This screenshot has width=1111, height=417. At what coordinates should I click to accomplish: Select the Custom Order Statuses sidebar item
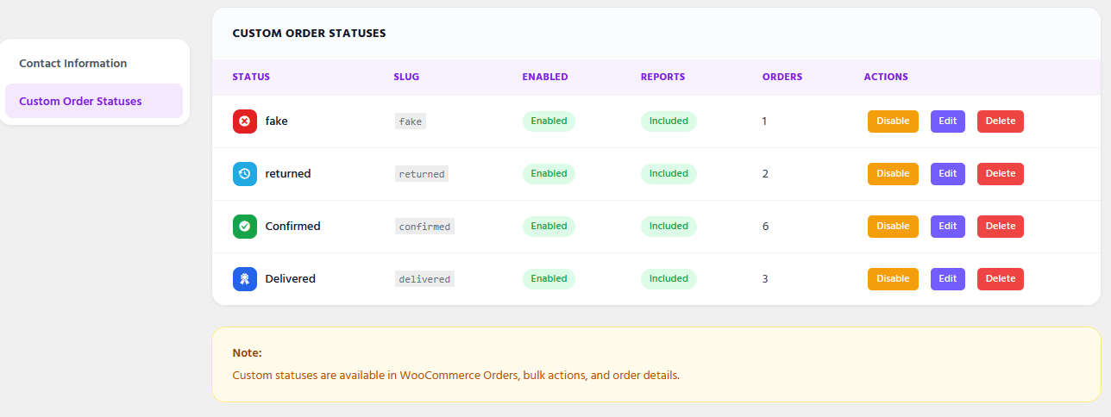pyautogui.click(x=94, y=101)
